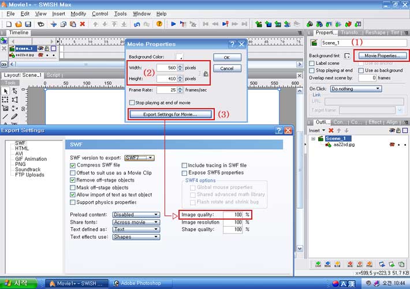Click the Undo toolbar icon

pos(137,24)
